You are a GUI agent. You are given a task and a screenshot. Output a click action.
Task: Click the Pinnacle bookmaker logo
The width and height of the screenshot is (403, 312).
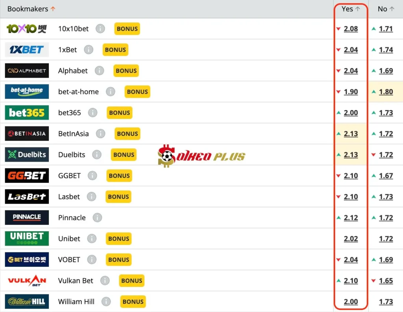27,217
